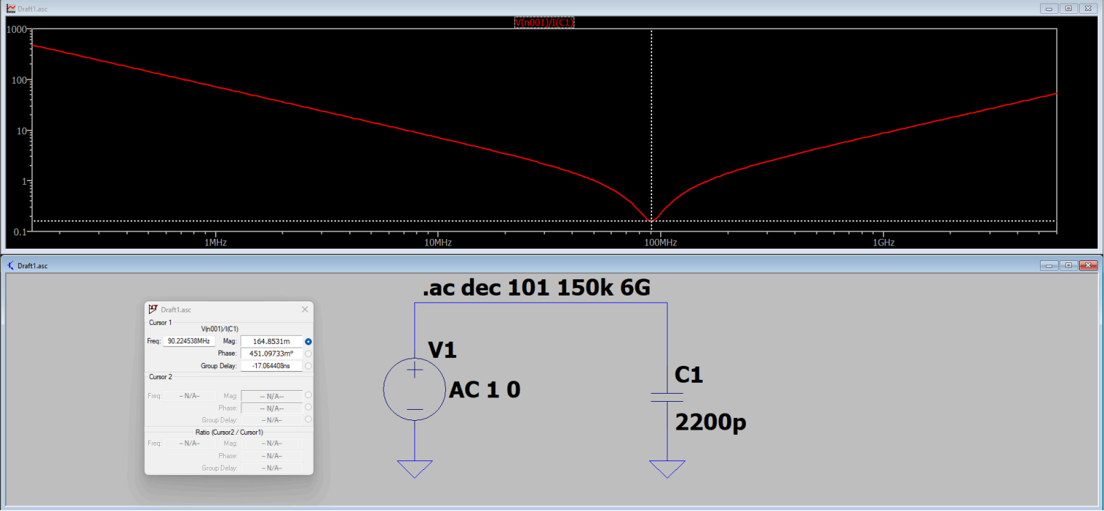Click the 2200p capacitance value label
This screenshot has width=1104, height=511.
coord(712,422)
